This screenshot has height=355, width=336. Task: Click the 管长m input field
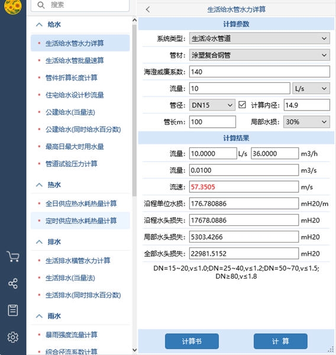[212, 122]
